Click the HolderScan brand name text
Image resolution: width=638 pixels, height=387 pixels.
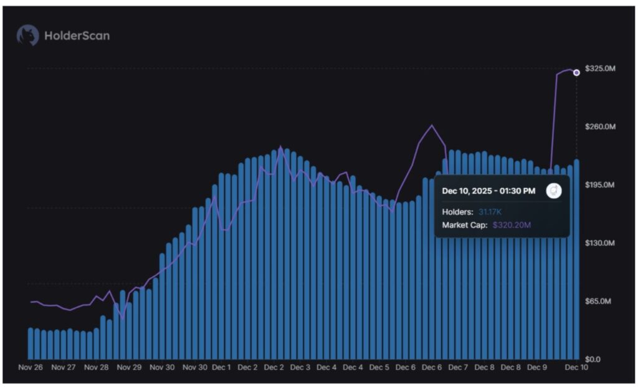pos(77,36)
